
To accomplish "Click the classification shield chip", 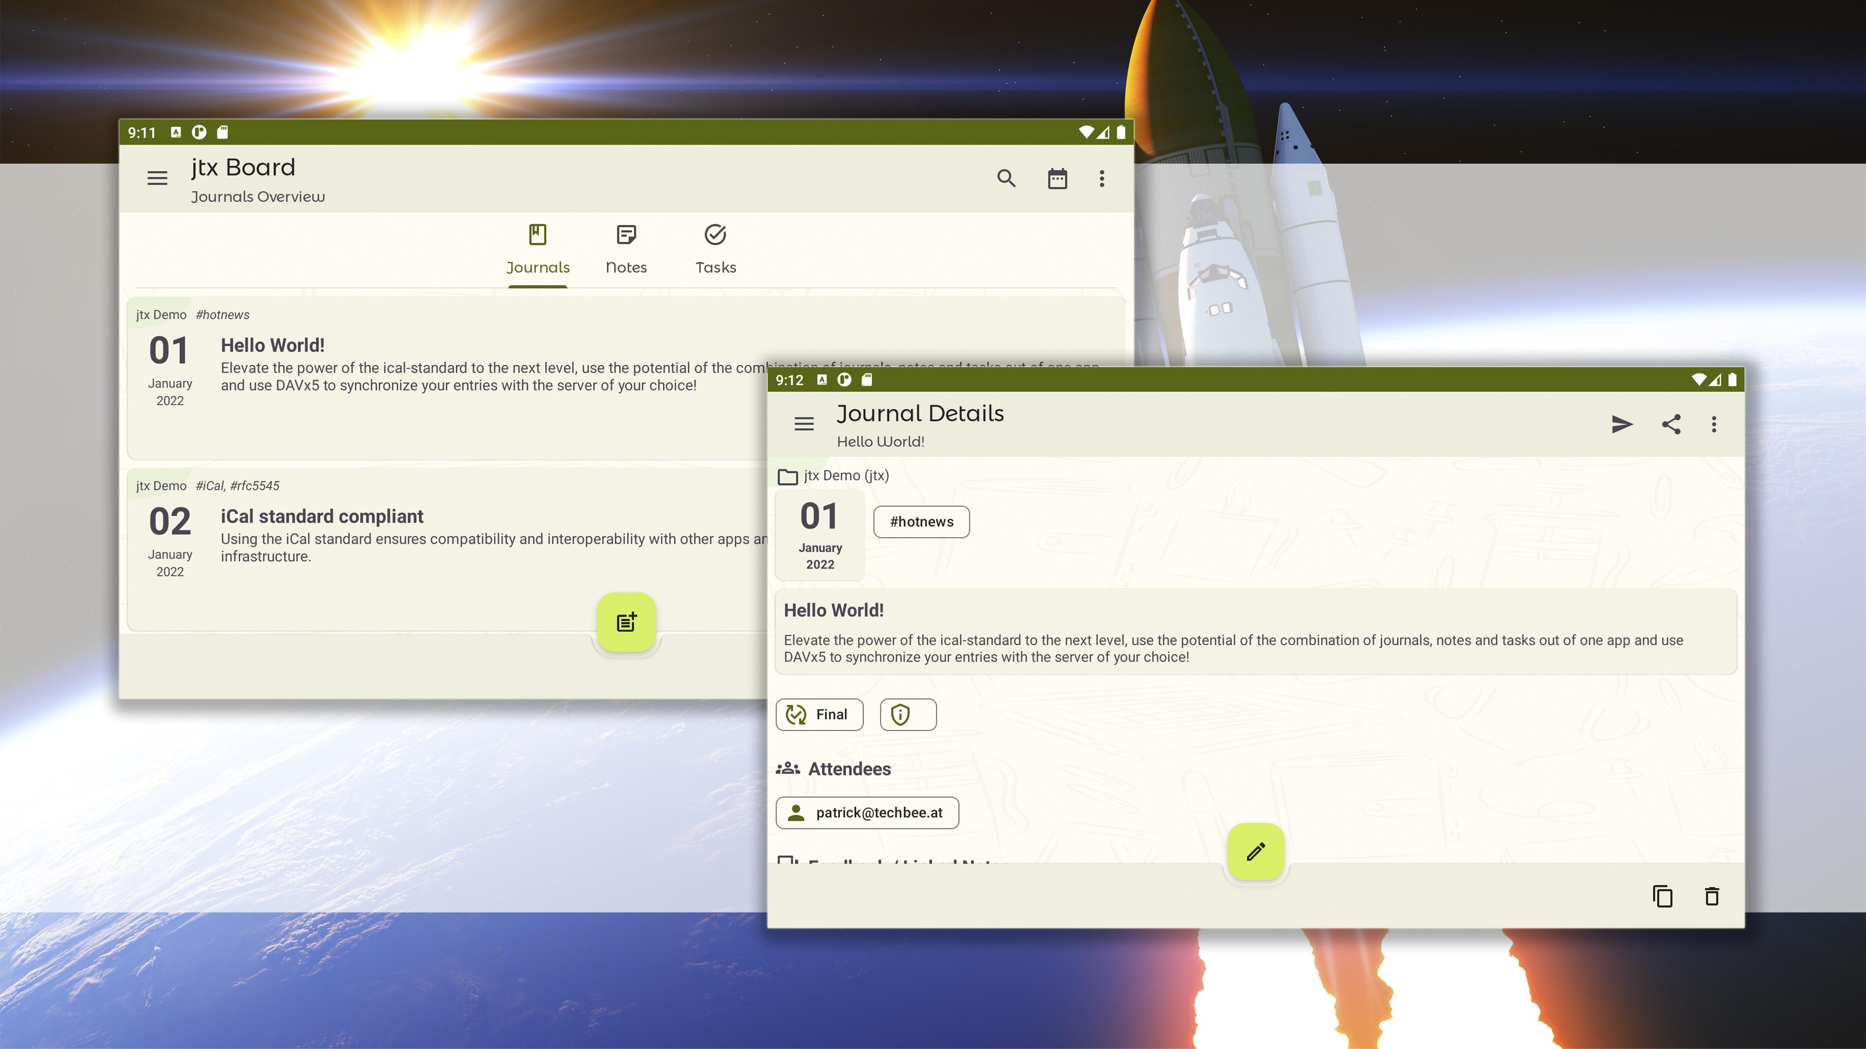I will click(908, 714).
